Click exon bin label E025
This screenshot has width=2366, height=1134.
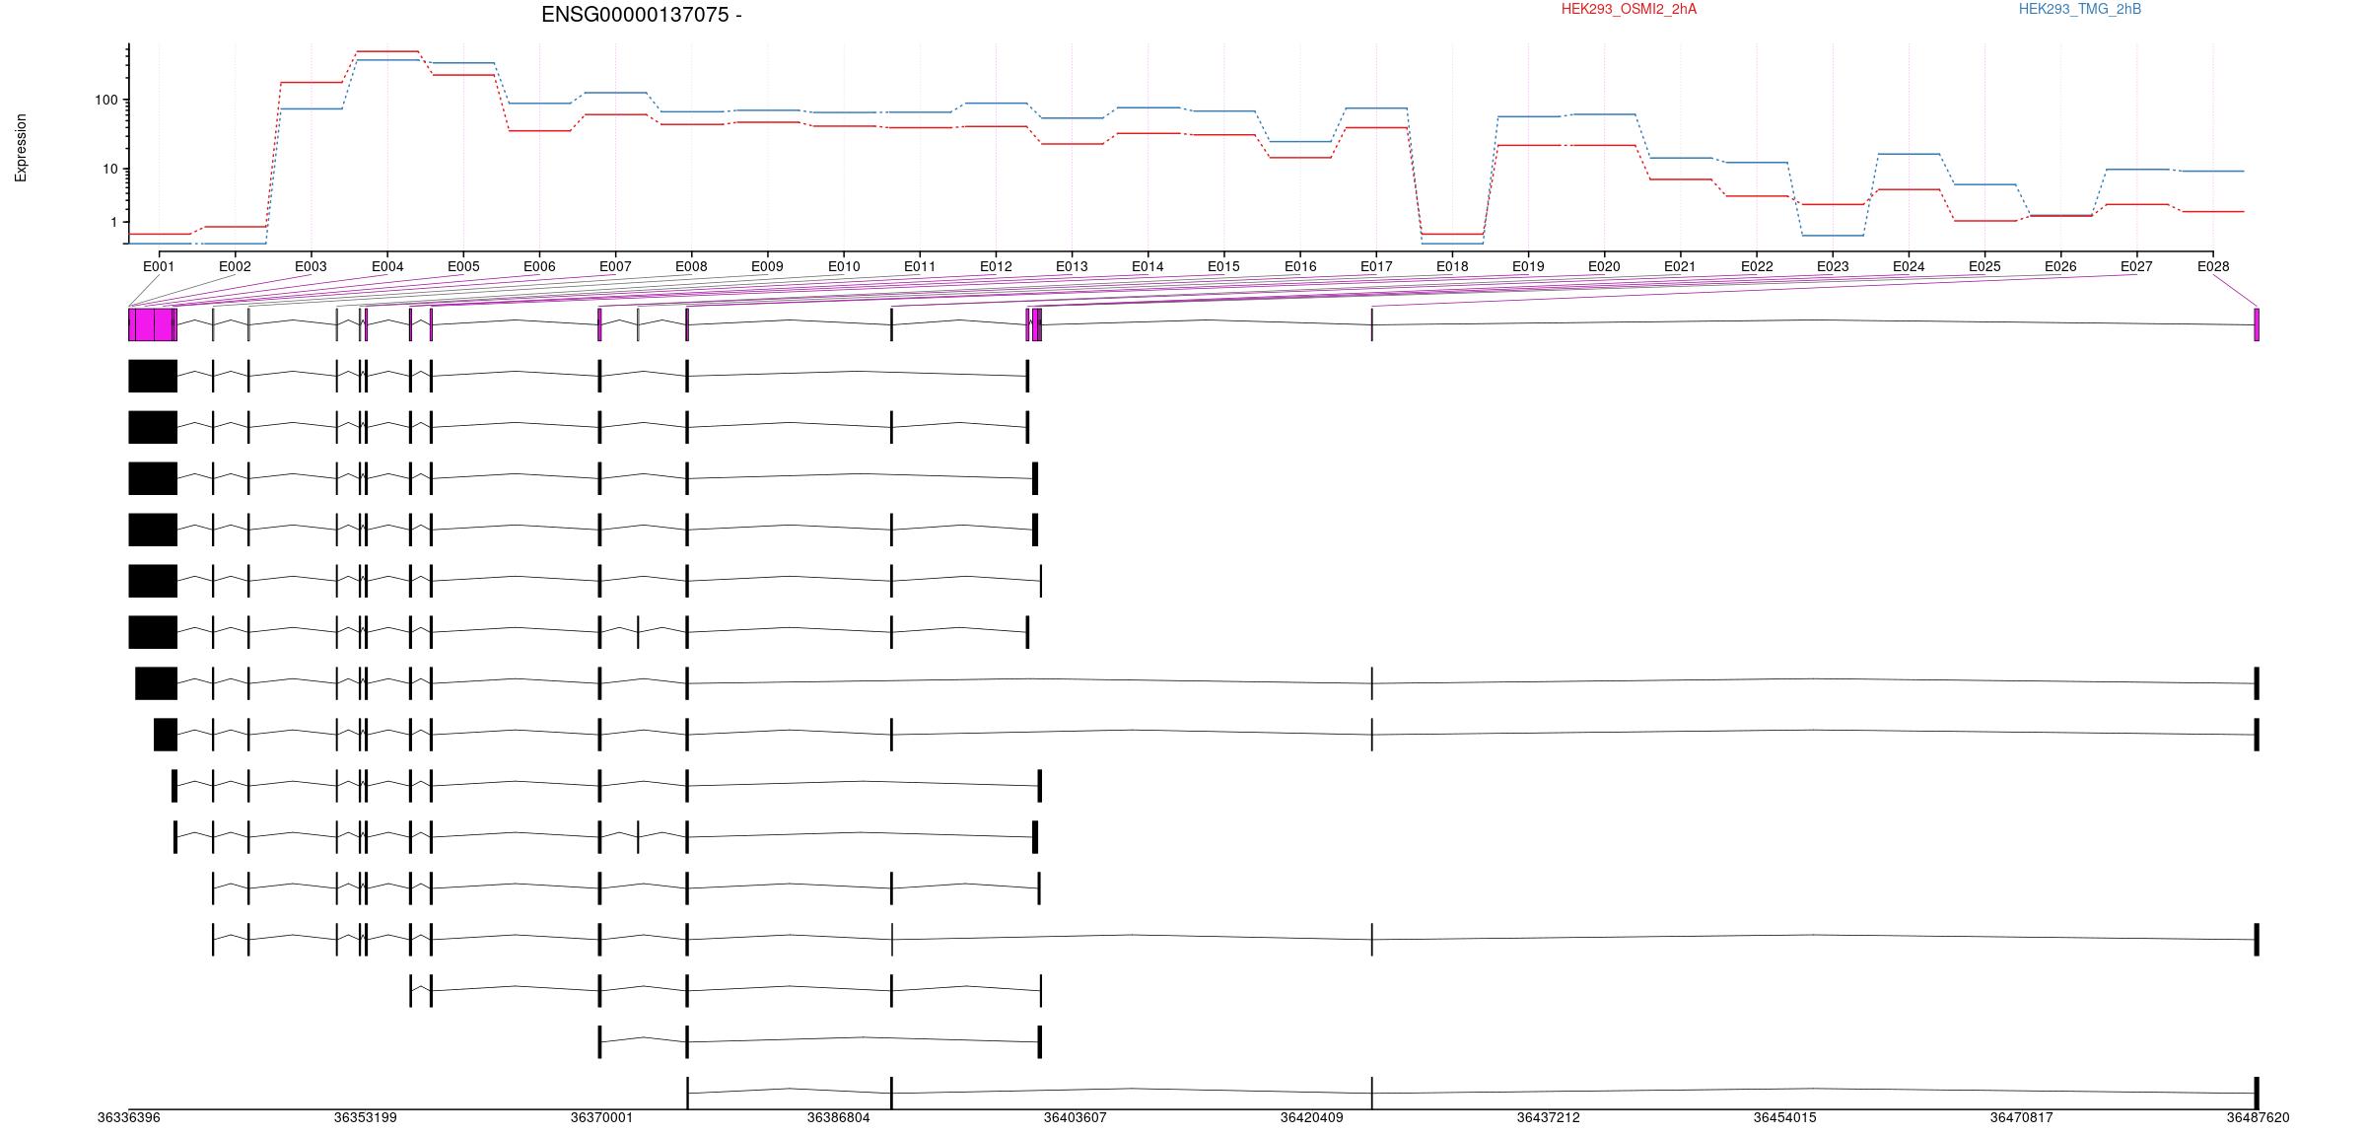tap(1984, 266)
